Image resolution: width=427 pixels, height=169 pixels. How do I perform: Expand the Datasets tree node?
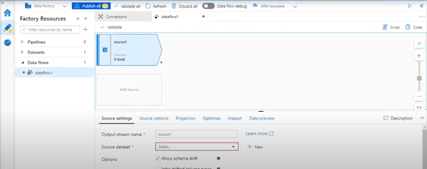click(x=22, y=52)
